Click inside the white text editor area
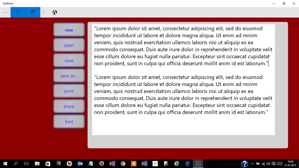The height and width of the screenshot is (168, 299). [183, 126]
